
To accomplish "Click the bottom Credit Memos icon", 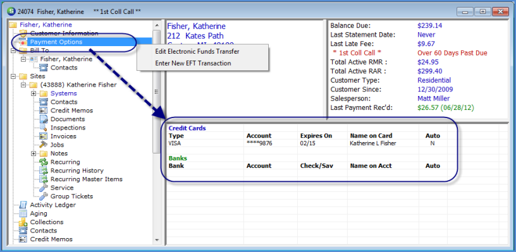I will pyautogui.click(x=23, y=239).
